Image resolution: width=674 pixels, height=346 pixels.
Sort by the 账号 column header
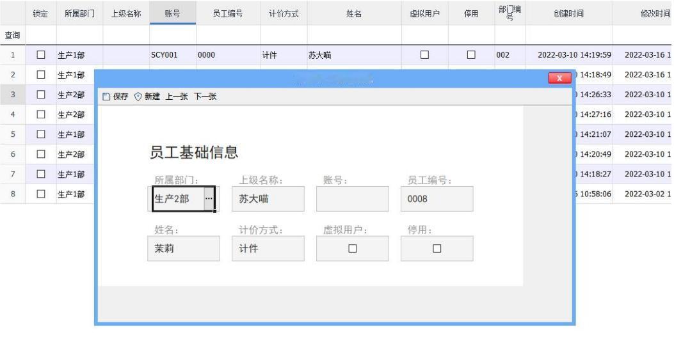click(x=173, y=13)
